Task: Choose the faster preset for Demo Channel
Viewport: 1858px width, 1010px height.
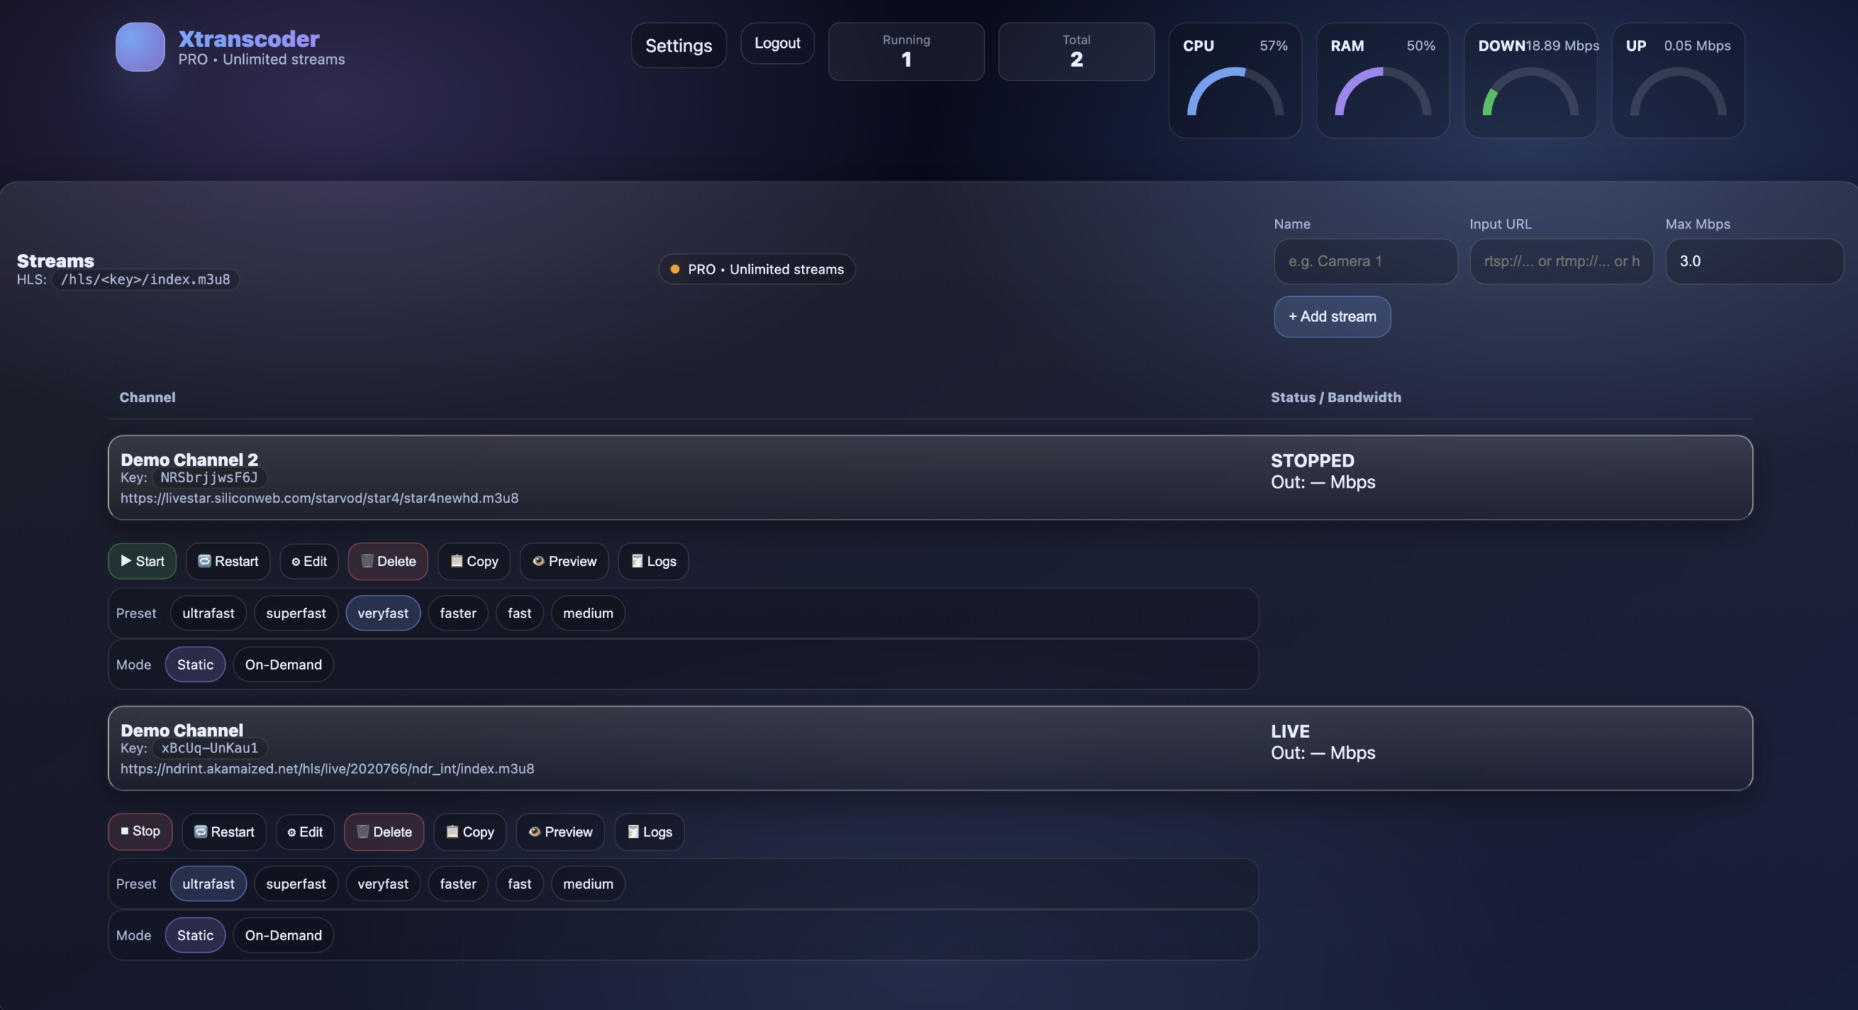Action: tap(458, 883)
